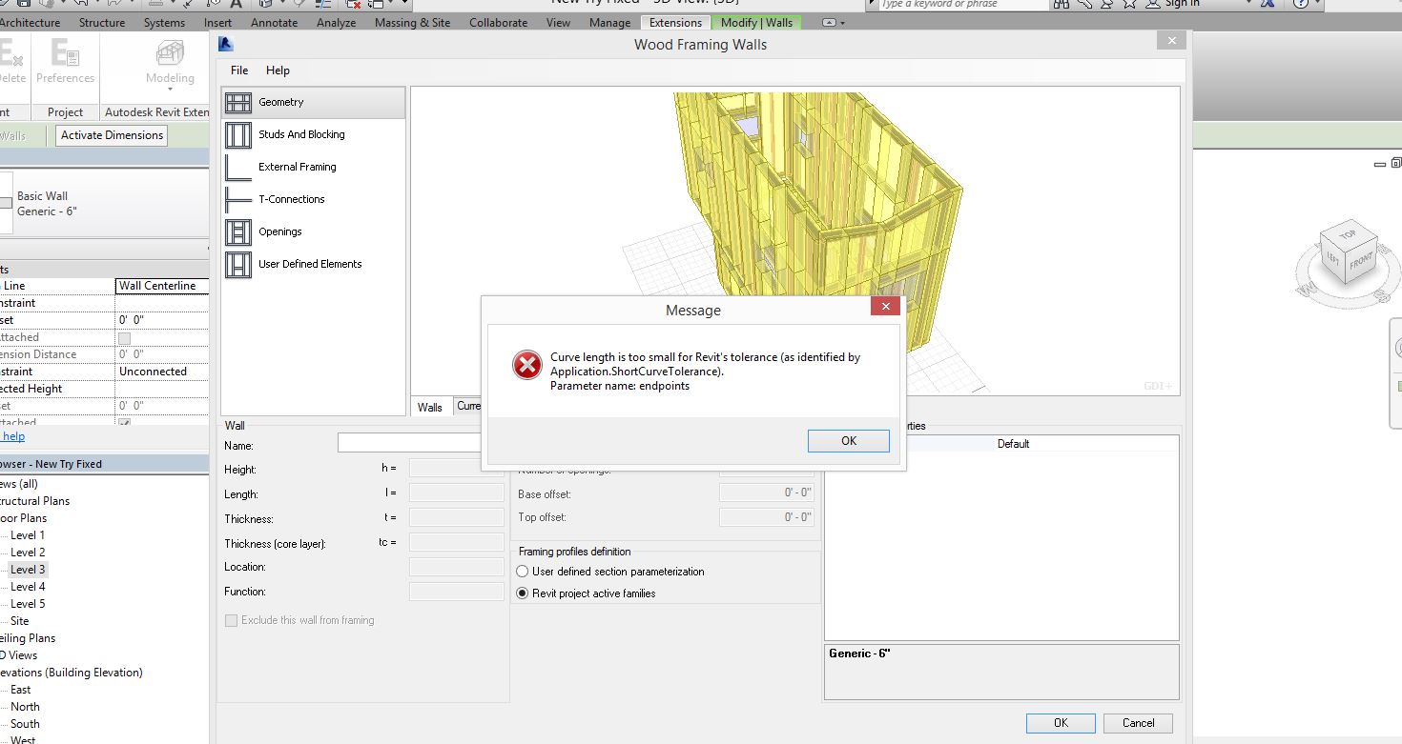Click the Base offset value field
The image size is (1402, 744).
point(767,493)
